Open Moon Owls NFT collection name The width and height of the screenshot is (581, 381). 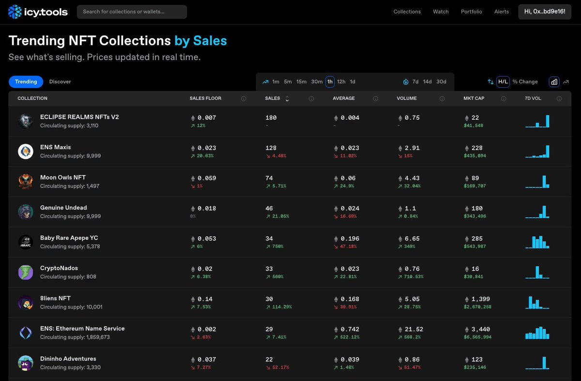point(63,178)
